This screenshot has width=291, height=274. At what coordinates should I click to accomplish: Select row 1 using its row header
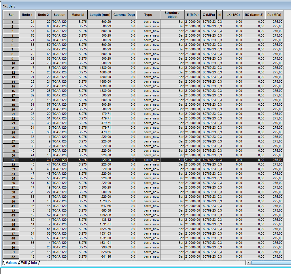coord(10,22)
